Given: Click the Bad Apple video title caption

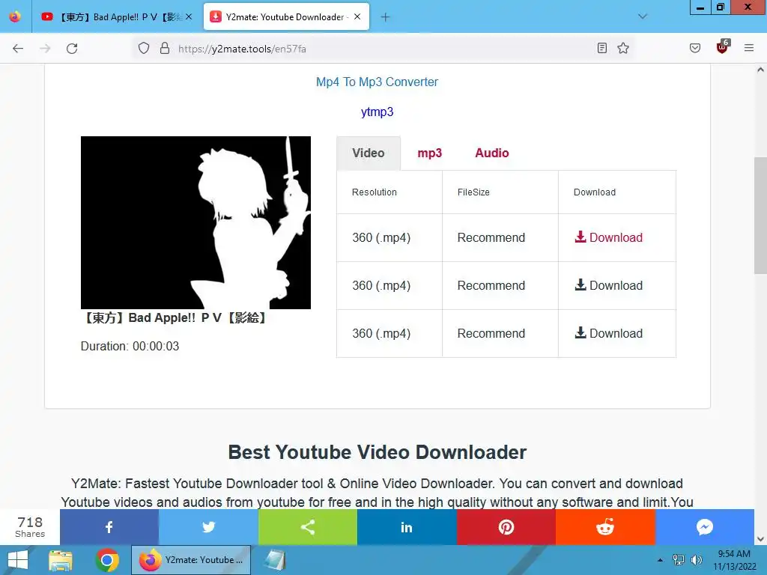Looking at the screenshot, I should coord(175,317).
